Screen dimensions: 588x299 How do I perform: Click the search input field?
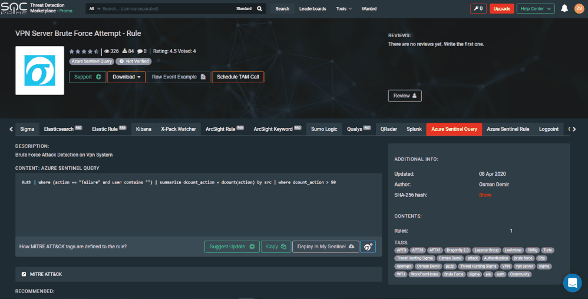(167, 9)
